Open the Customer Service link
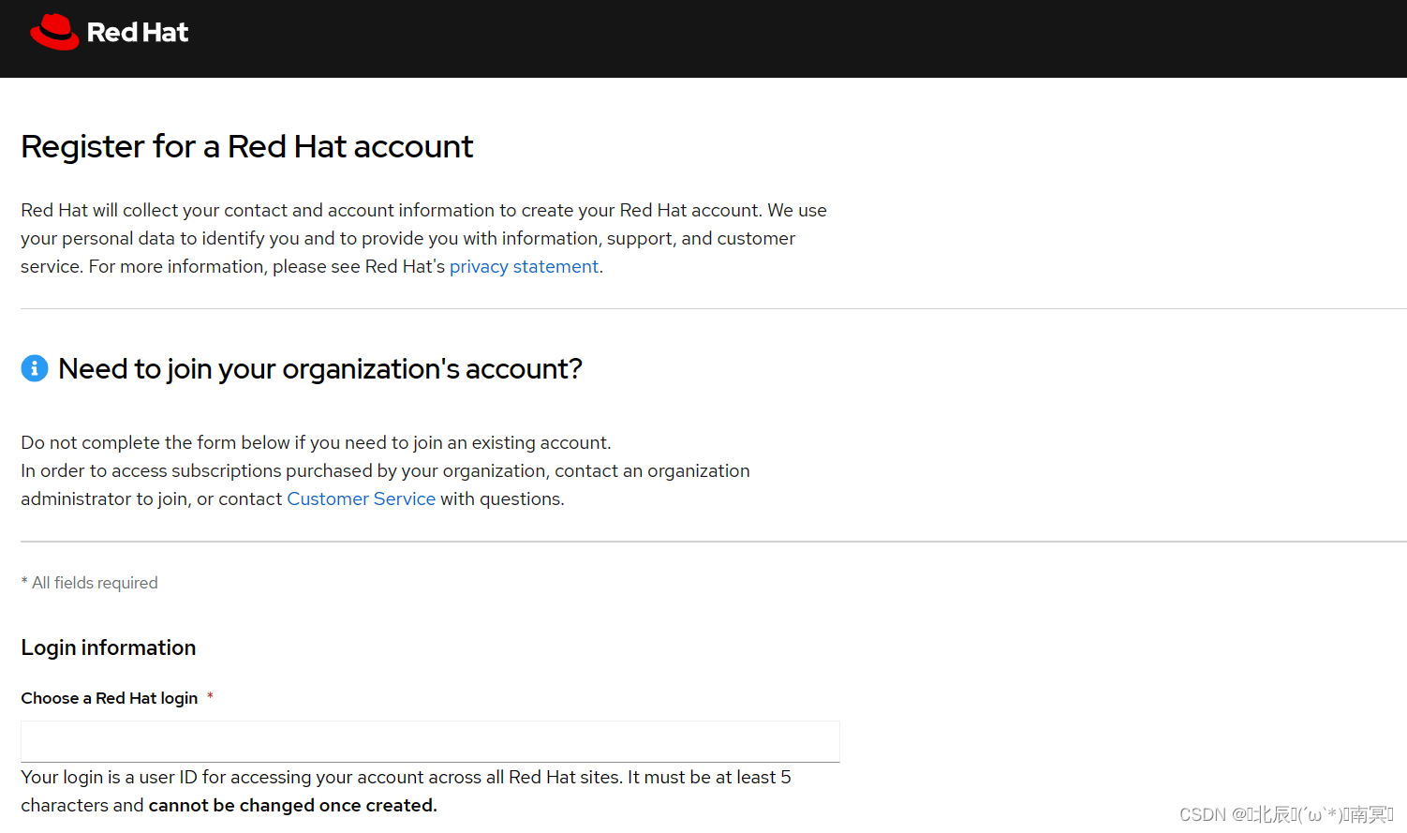The height and width of the screenshot is (833, 1407). (361, 498)
